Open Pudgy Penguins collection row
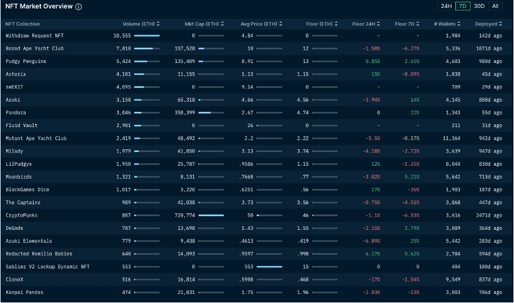514x303 pixels. point(26,61)
